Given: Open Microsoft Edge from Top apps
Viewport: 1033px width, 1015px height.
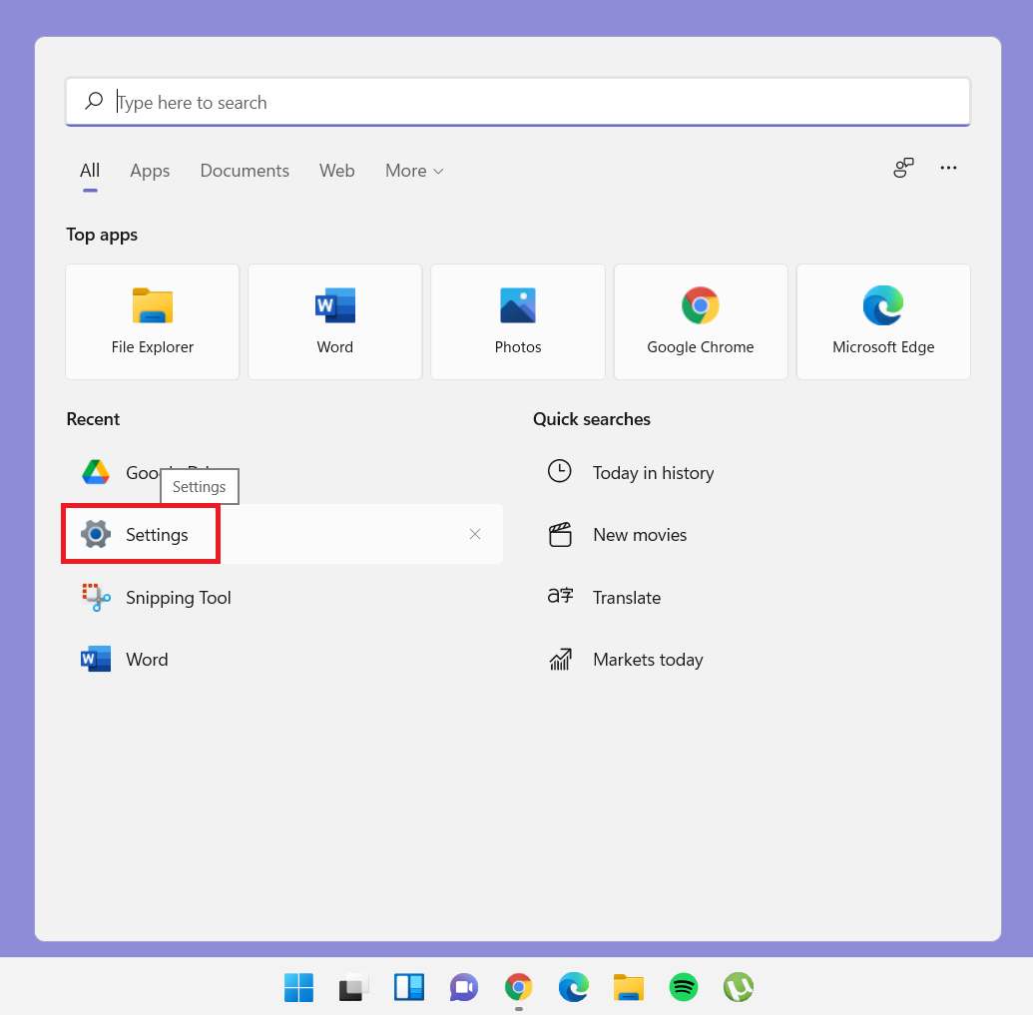Looking at the screenshot, I should 883,321.
